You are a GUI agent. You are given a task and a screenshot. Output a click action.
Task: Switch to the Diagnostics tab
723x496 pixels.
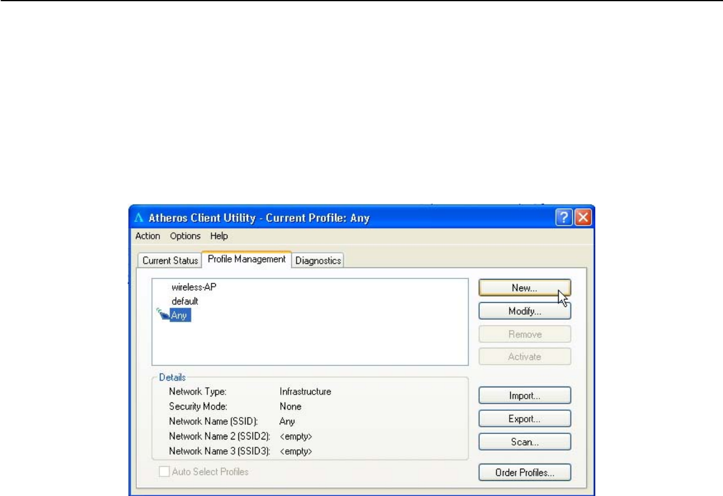pos(318,260)
